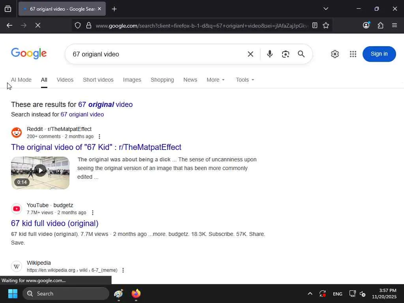Click the Firefox View icon
Image resolution: width=404 pixels, height=303 pixels.
(x=8, y=9)
